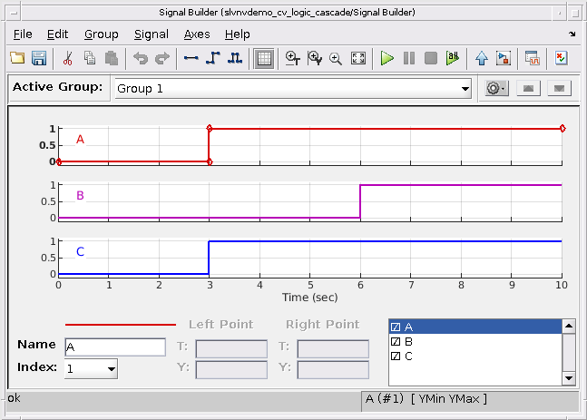
Task: Click signal C's rising edge at time 3
Action: coord(209,258)
